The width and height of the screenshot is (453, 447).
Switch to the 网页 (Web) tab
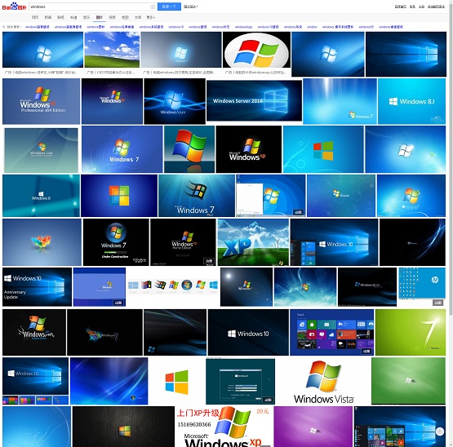pos(35,18)
